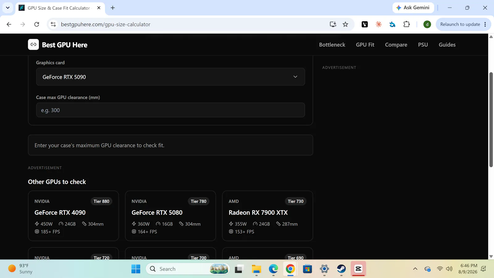Click the Tier 780 badge
Screen dimensions: 494x278
(x=199, y=201)
